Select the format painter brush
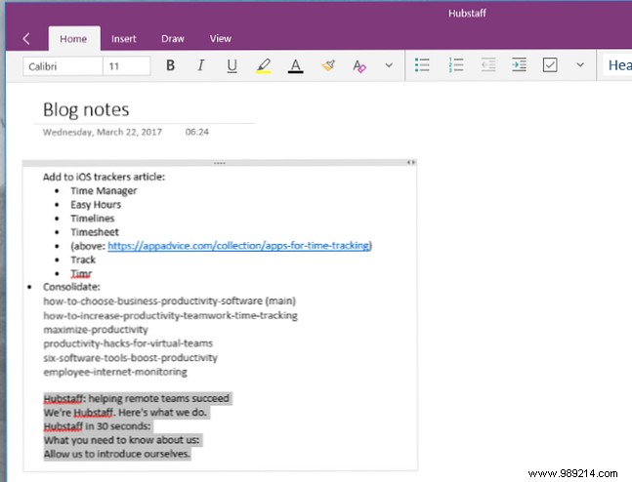The height and width of the screenshot is (482, 632). [x=328, y=65]
